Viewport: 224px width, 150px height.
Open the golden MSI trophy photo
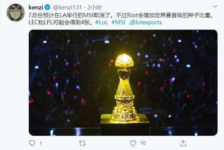(123, 83)
